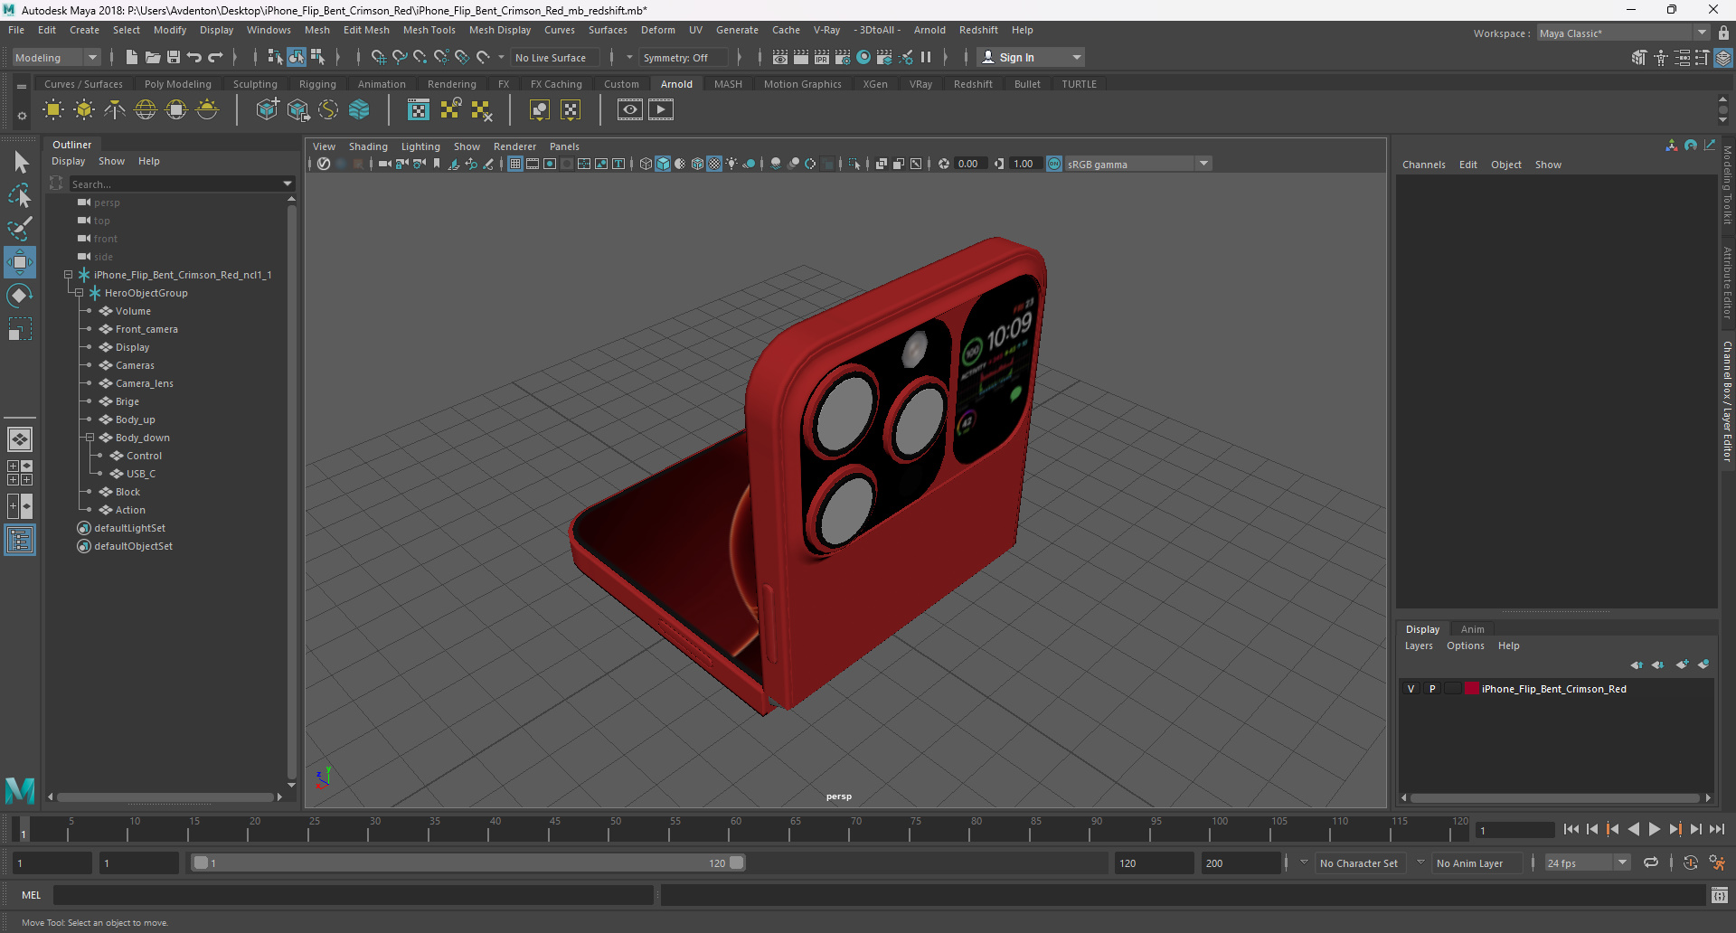Click the playback range slider bar
This screenshot has height=933, width=1736.
tap(468, 863)
